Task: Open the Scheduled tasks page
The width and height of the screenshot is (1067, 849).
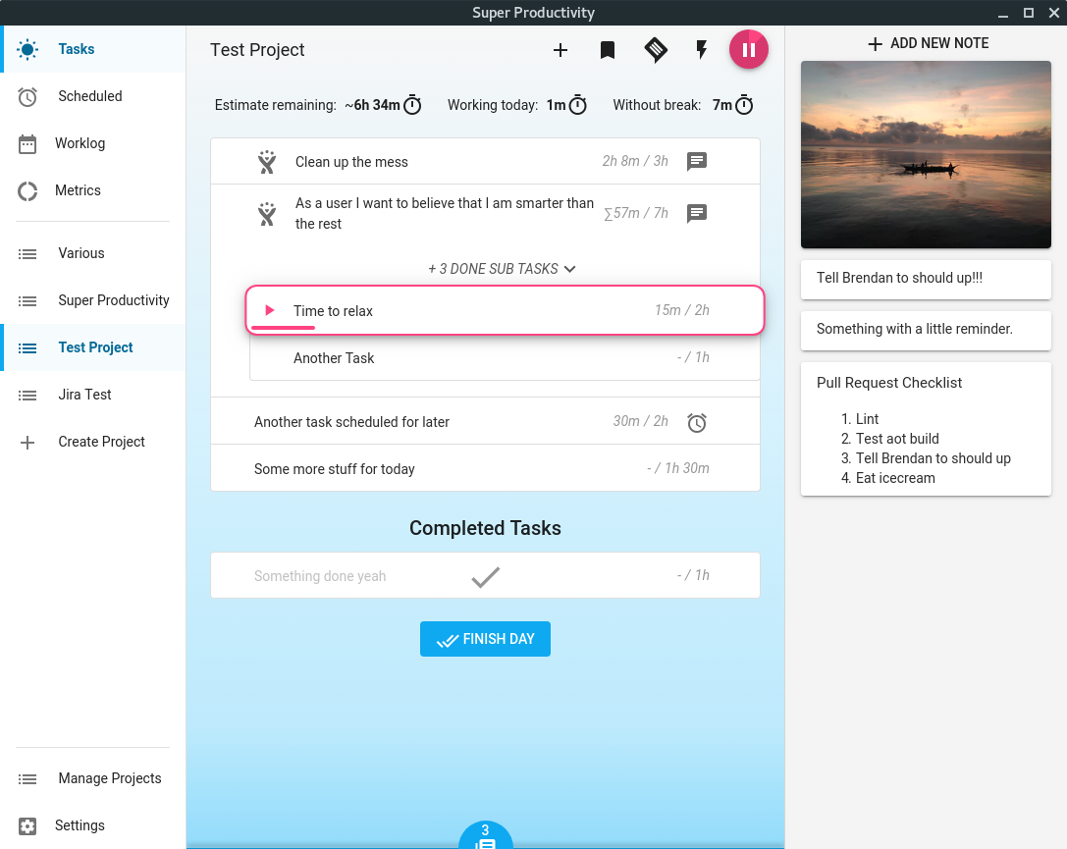Action: coord(93,96)
